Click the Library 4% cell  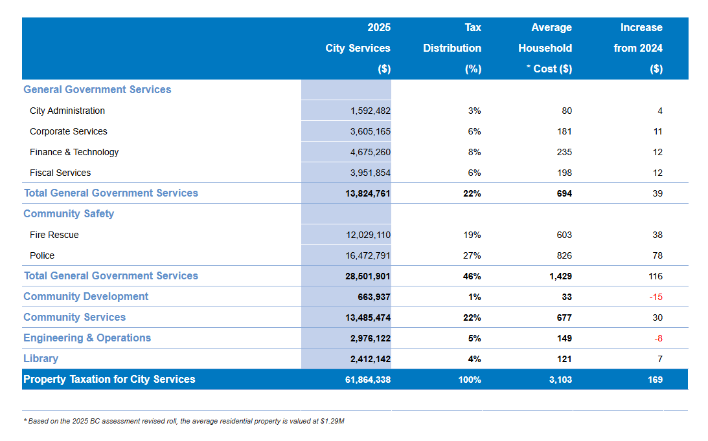(474, 360)
